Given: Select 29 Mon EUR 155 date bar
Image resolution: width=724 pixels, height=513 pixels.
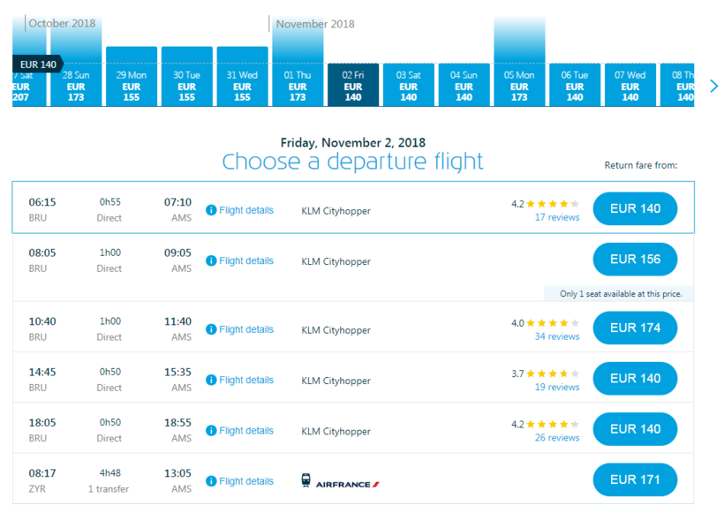Looking at the screenshot, I should (132, 85).
